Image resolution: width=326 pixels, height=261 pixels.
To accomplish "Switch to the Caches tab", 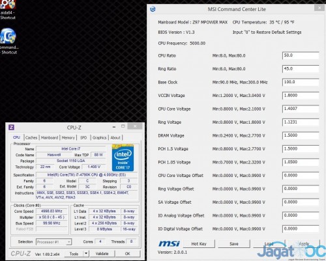I will [31, 137].
